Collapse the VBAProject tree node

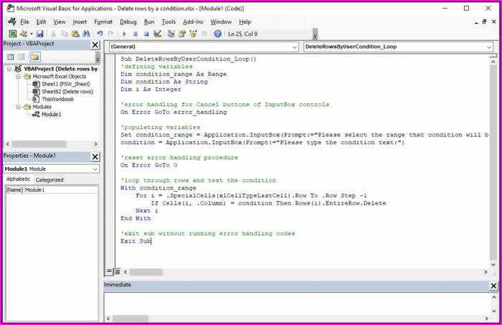[x=9, y=69]
